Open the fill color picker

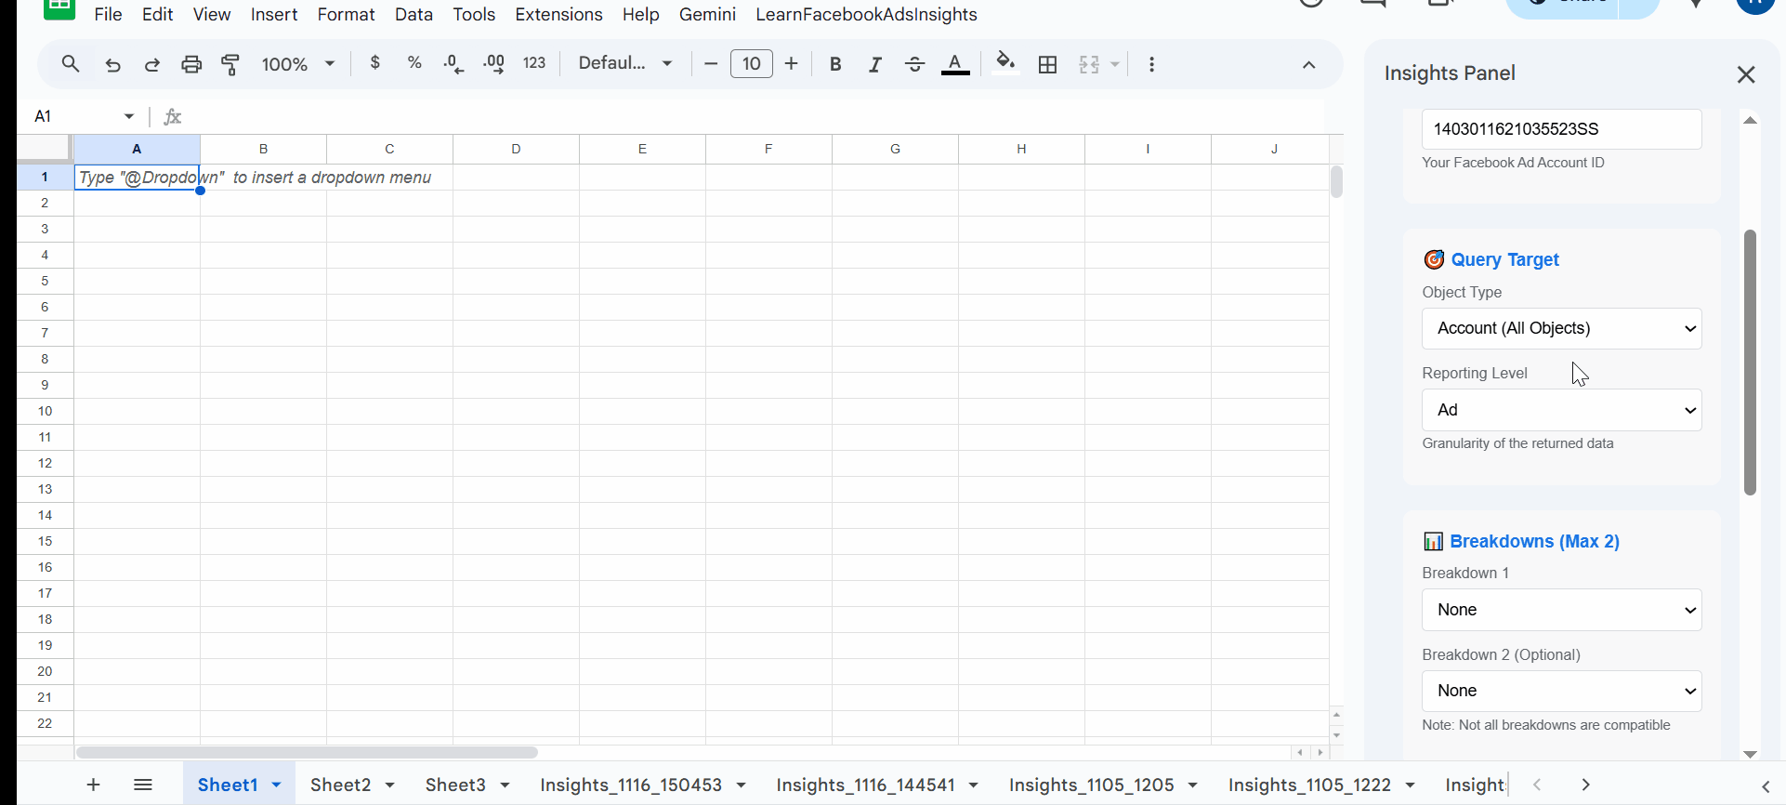click(x=1005, y=64)
